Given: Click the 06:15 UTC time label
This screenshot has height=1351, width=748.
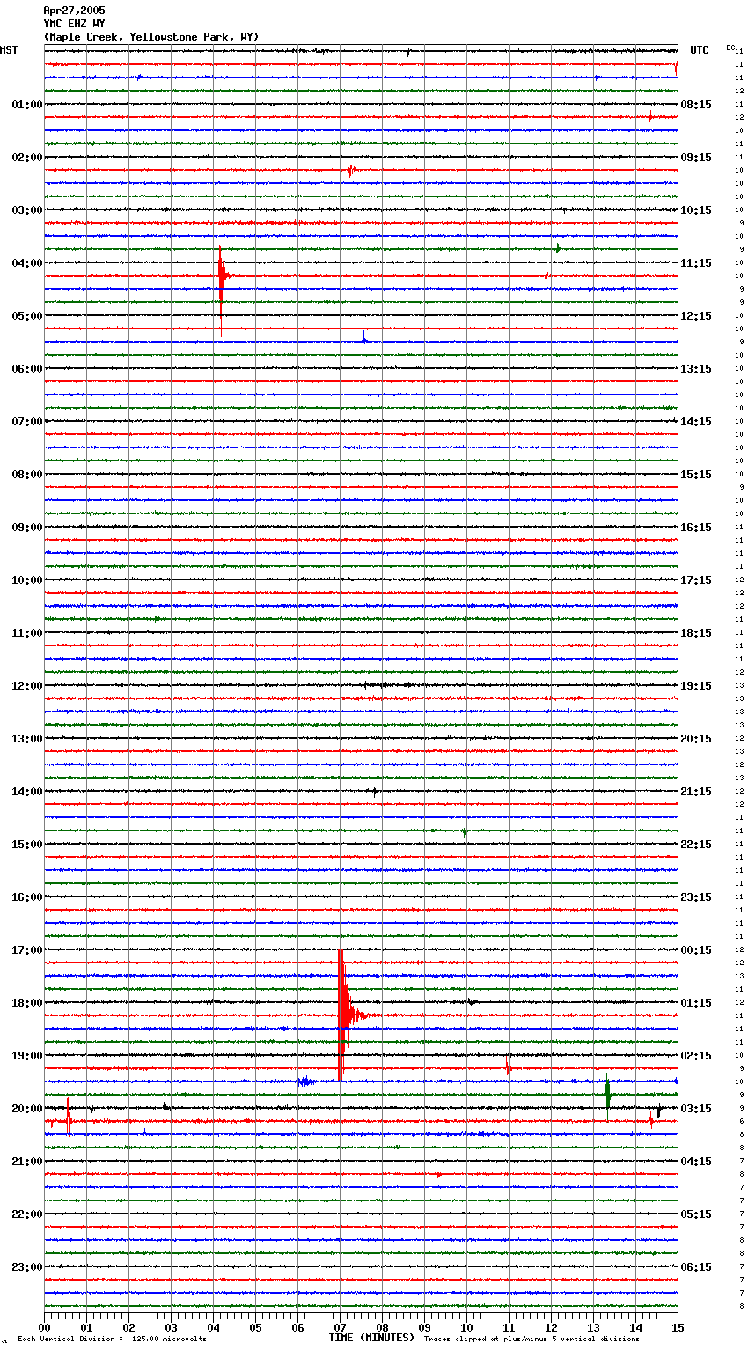Looking at the screenshot, I should click(696, 1267).
